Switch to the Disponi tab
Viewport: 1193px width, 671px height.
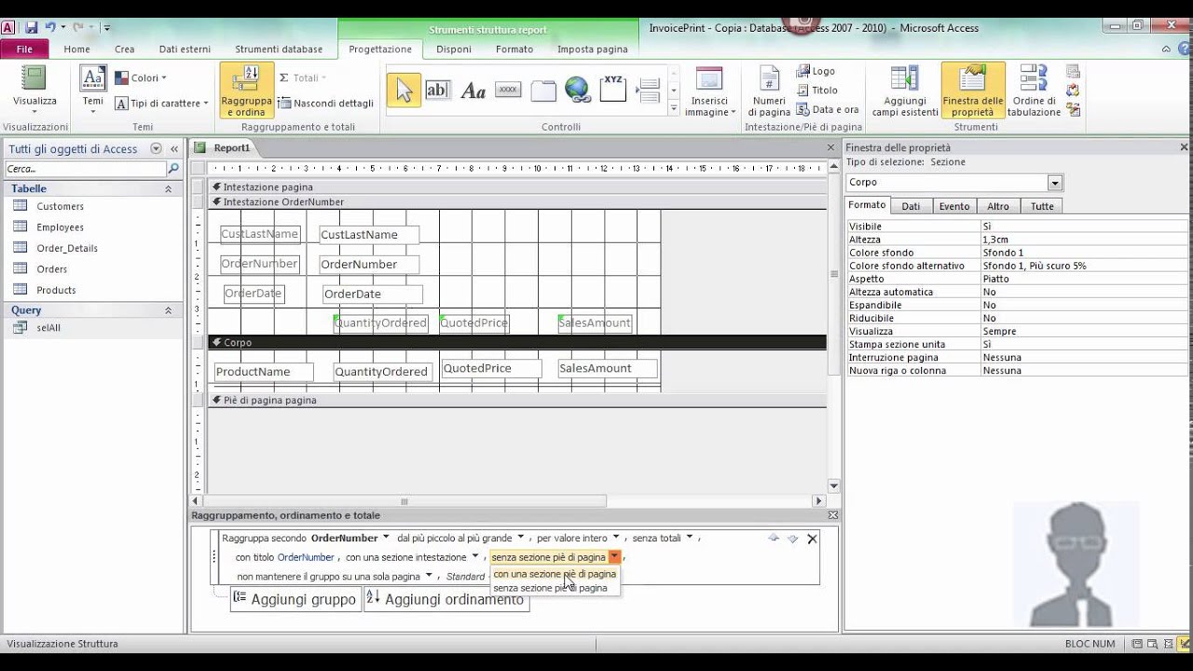tap(454, 49)
